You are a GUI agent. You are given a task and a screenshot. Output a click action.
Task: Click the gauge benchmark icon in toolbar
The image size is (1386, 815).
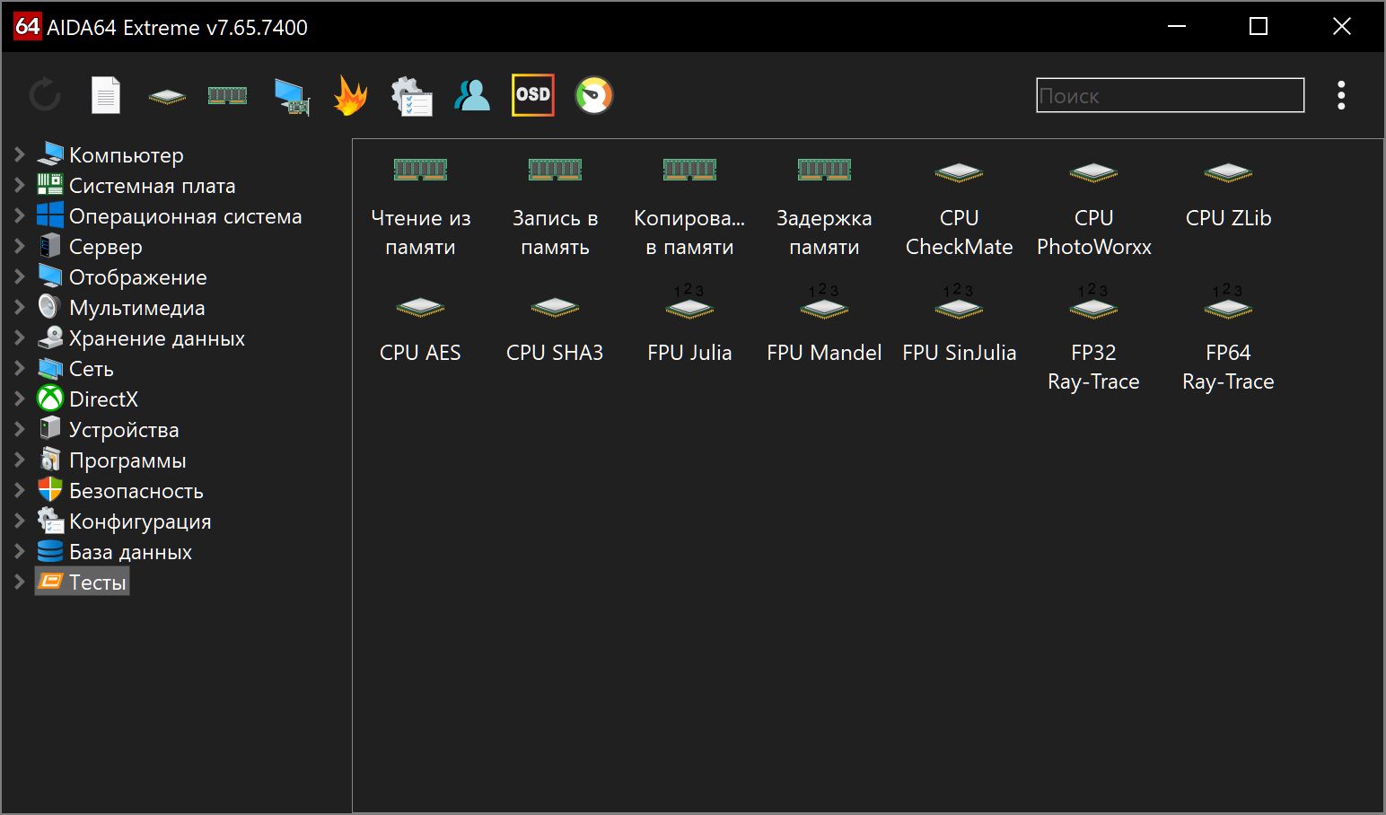coord(593,95)
